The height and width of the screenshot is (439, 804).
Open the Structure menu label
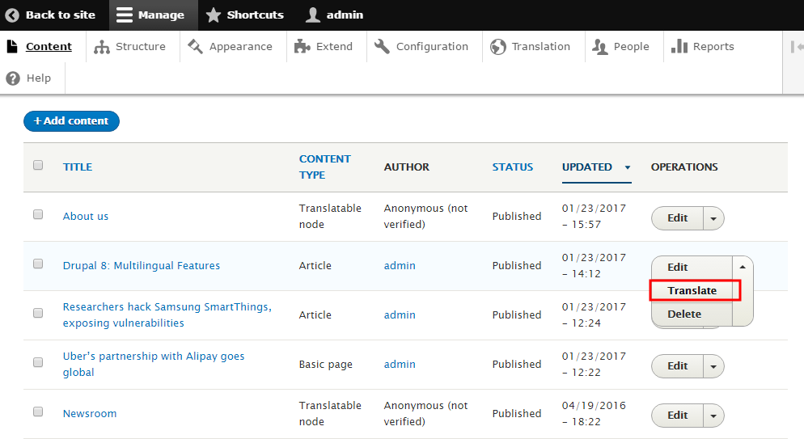141,47
